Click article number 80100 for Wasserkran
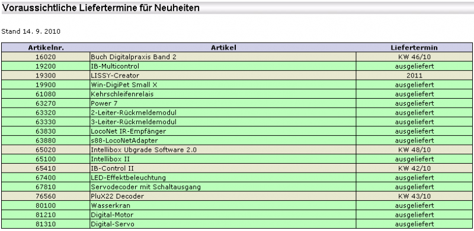 point(46,206)
